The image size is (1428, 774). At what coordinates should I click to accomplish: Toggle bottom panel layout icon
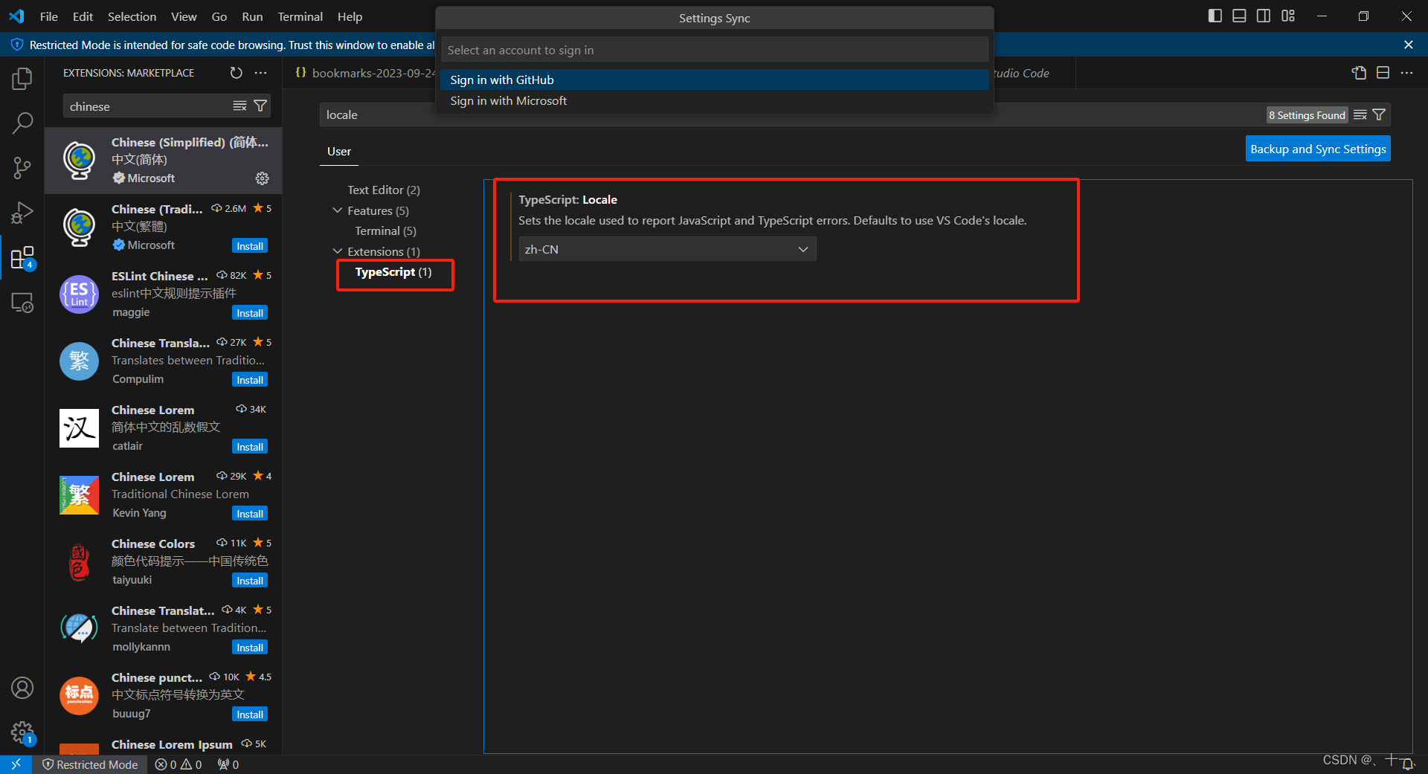(x=1239, y=16)
